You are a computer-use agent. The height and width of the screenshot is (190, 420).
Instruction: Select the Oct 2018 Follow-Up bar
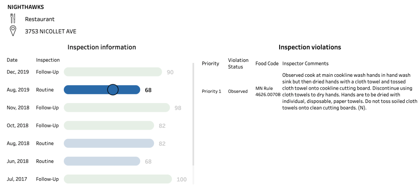109,125
